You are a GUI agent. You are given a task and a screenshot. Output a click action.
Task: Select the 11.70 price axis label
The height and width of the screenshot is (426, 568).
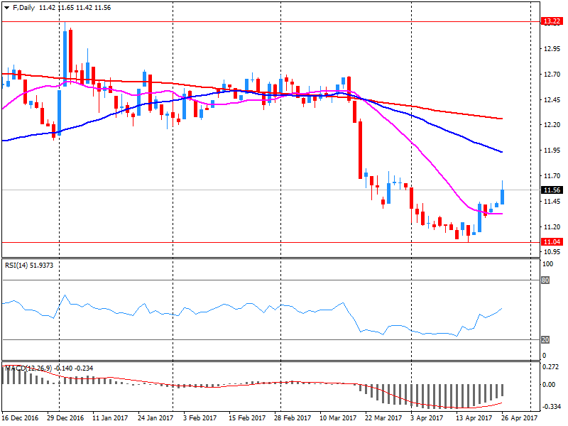552,175
